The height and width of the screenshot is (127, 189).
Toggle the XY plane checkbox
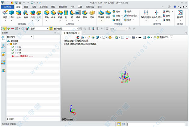[13, 47]
